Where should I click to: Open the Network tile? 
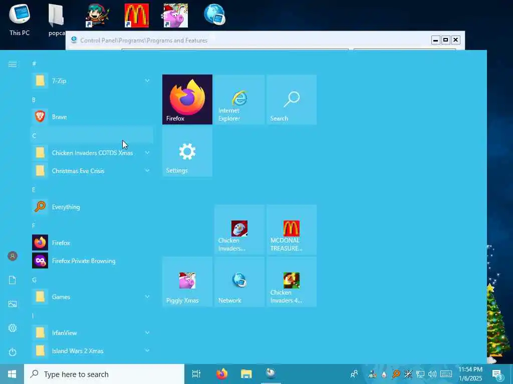(239, 282)
